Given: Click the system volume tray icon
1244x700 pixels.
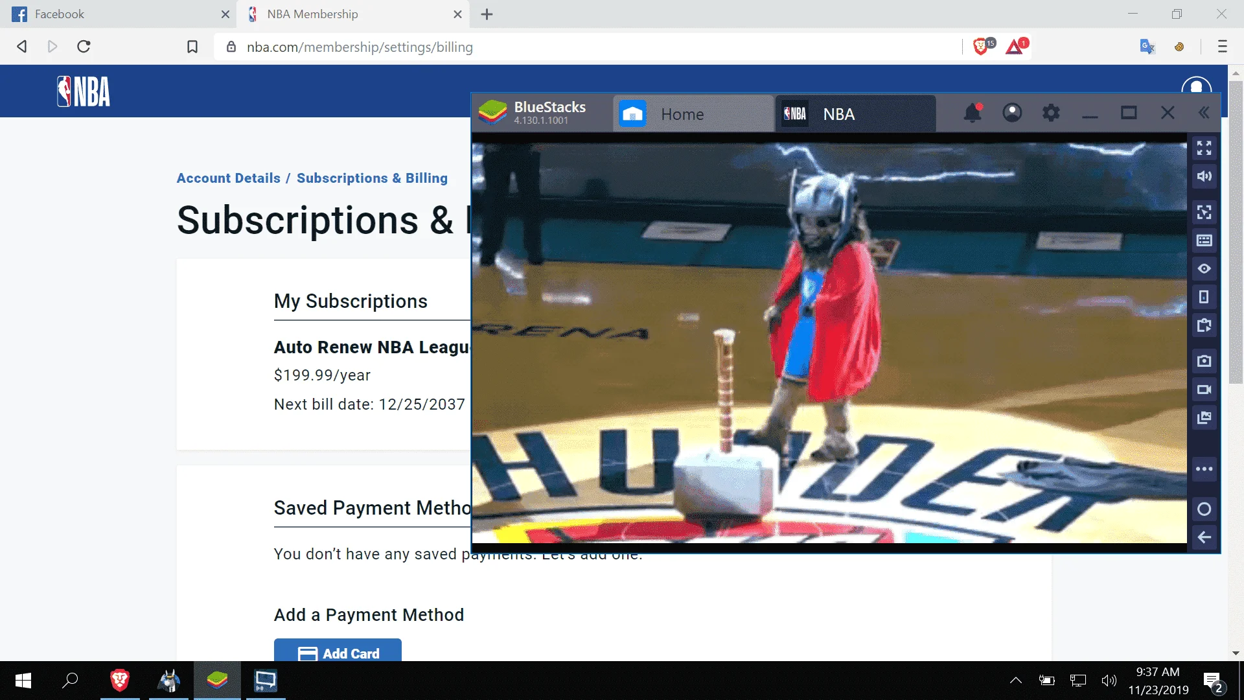Looking at the screenshot, I should [1109, 681].
